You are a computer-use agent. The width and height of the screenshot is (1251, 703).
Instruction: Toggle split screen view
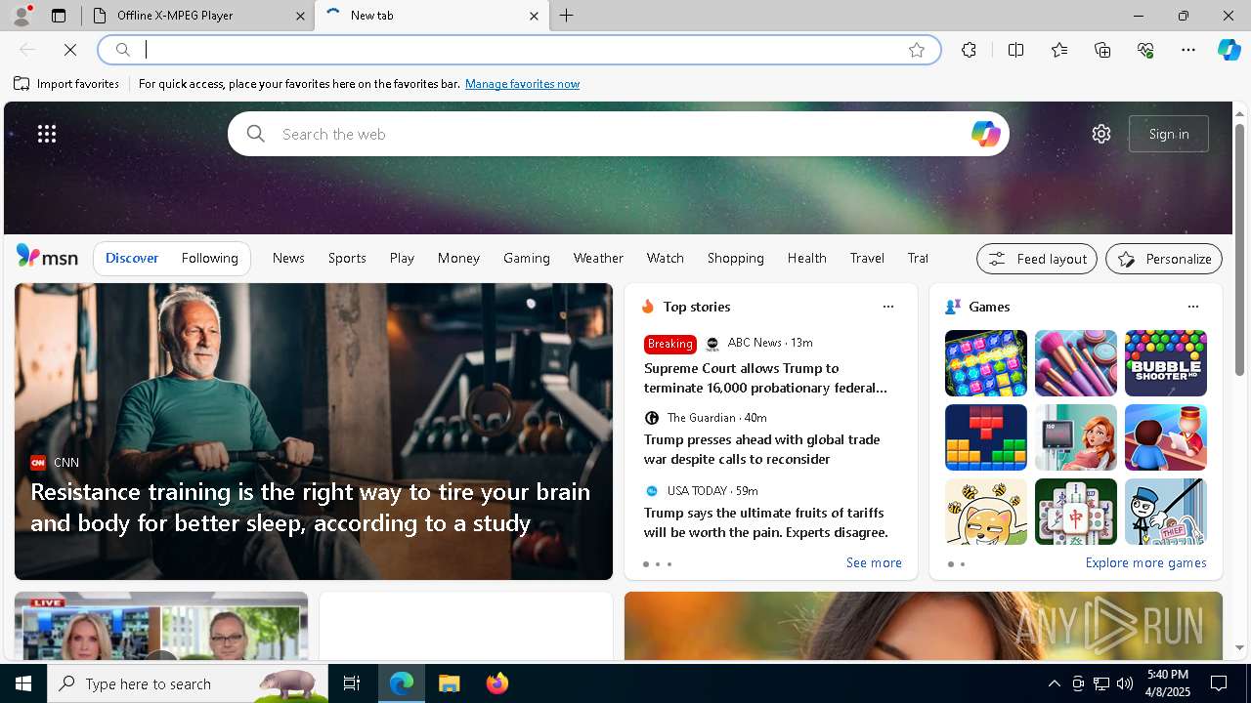click(1015, 50)
